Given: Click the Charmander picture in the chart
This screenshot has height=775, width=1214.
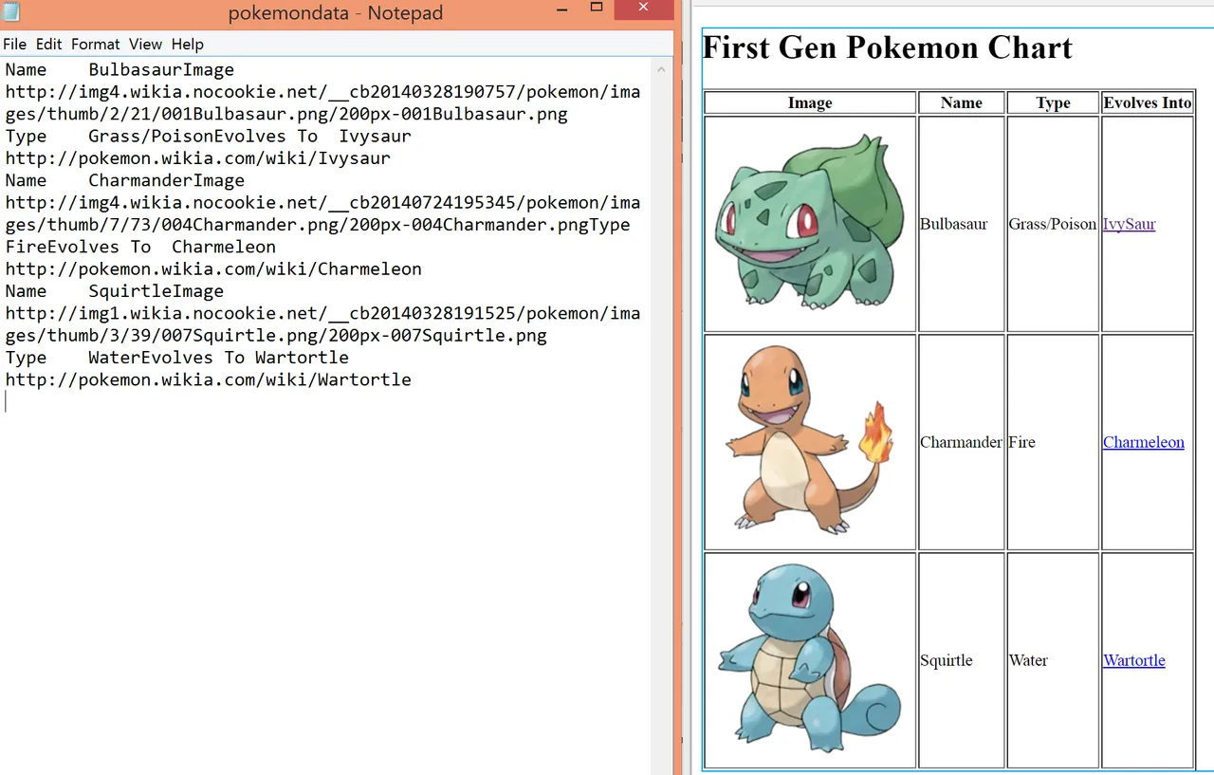Looking at the screenshot, I should click(x=809, y=442).
